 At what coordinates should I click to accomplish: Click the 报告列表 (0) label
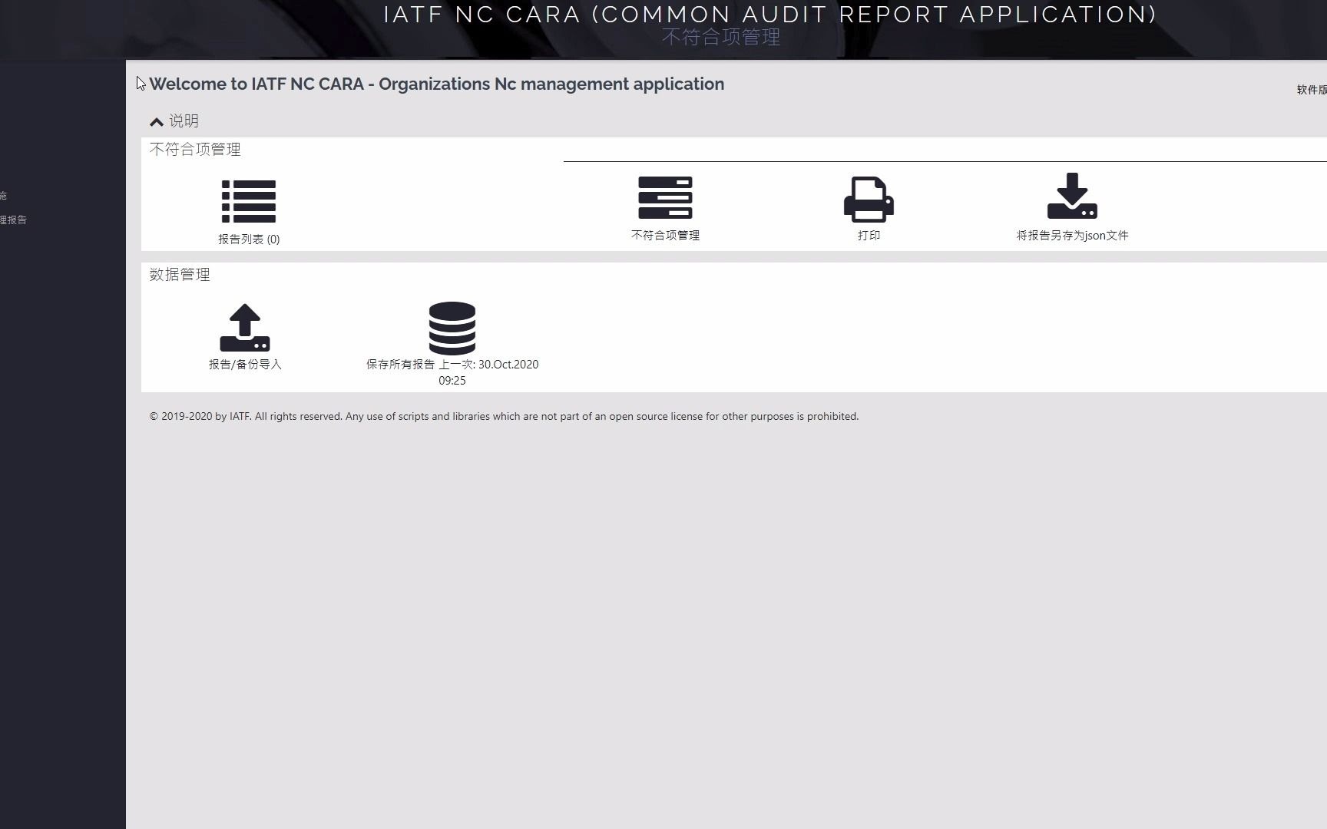(249, 239)
